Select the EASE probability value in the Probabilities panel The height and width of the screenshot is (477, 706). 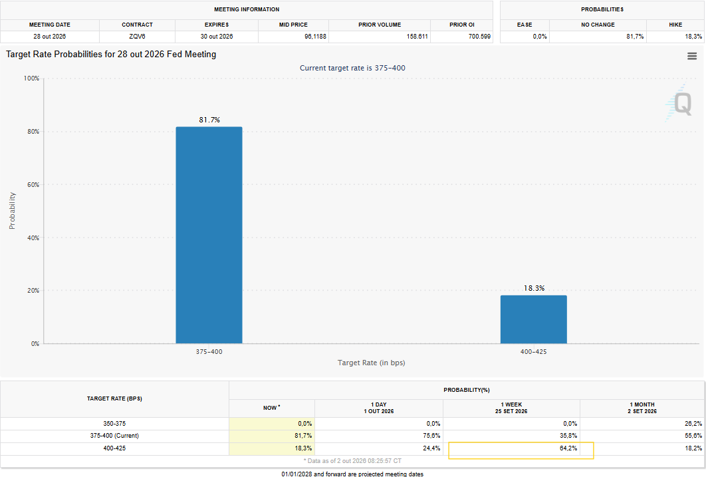[x=540, y=37]
